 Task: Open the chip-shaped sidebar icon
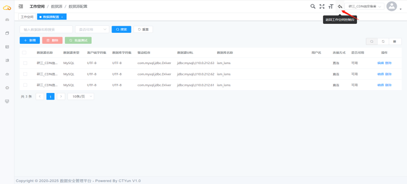click(x=7, y=88)
